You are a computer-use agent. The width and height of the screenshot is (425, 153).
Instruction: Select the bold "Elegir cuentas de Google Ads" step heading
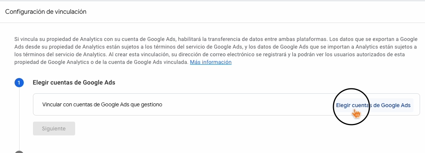point(74,82)
